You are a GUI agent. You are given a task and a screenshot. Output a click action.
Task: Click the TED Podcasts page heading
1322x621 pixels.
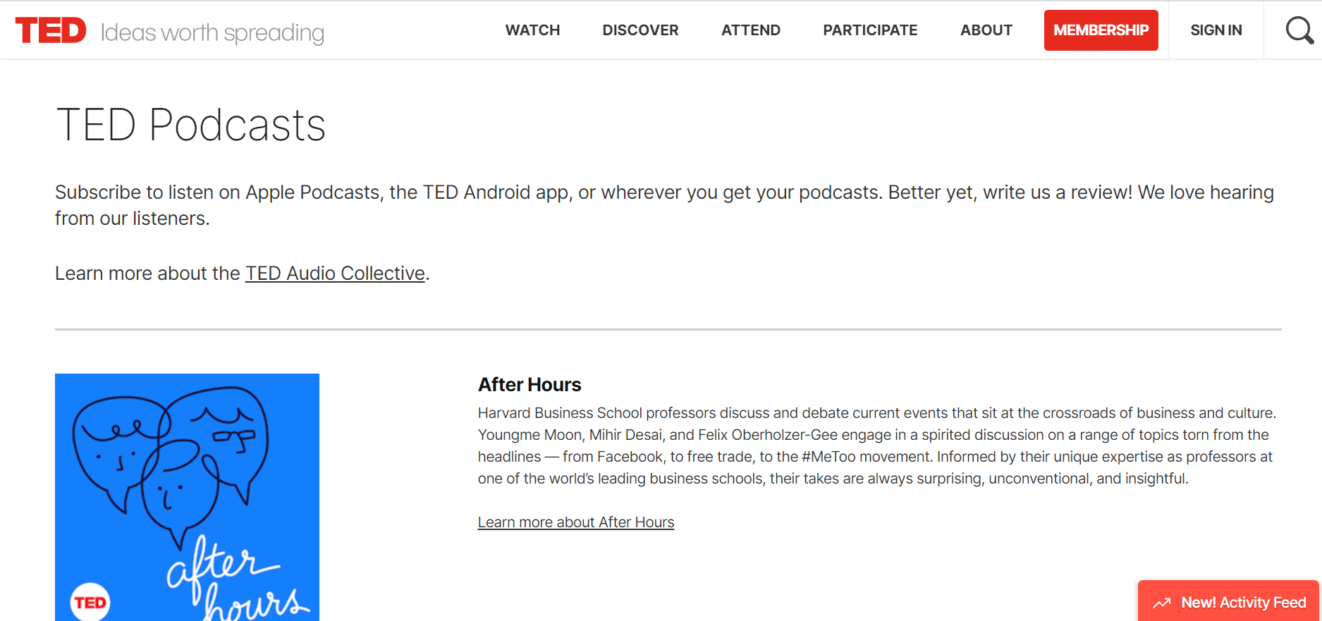190,125
